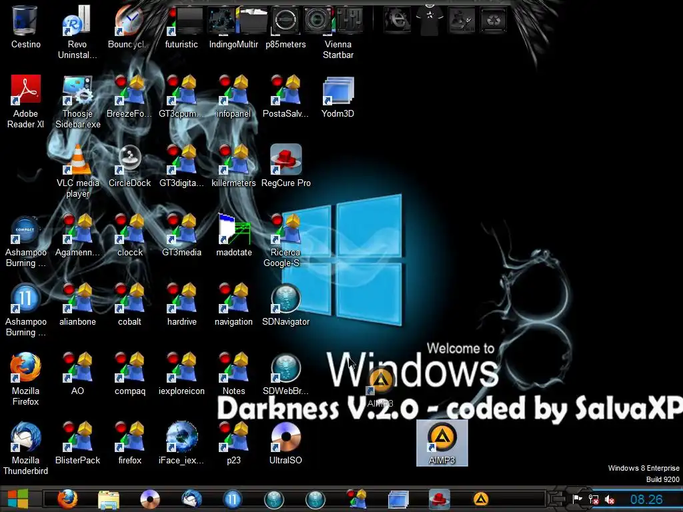
Task: Select the IndingoMultir desktop shortcut
Action: coord(233,27)
